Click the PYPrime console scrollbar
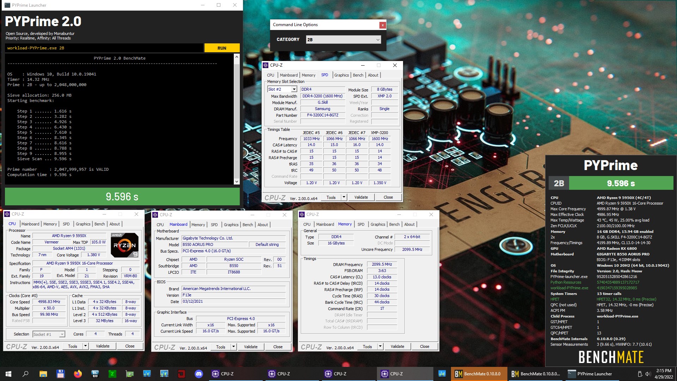This screenshot has height=381, width=677. point(237,120)
